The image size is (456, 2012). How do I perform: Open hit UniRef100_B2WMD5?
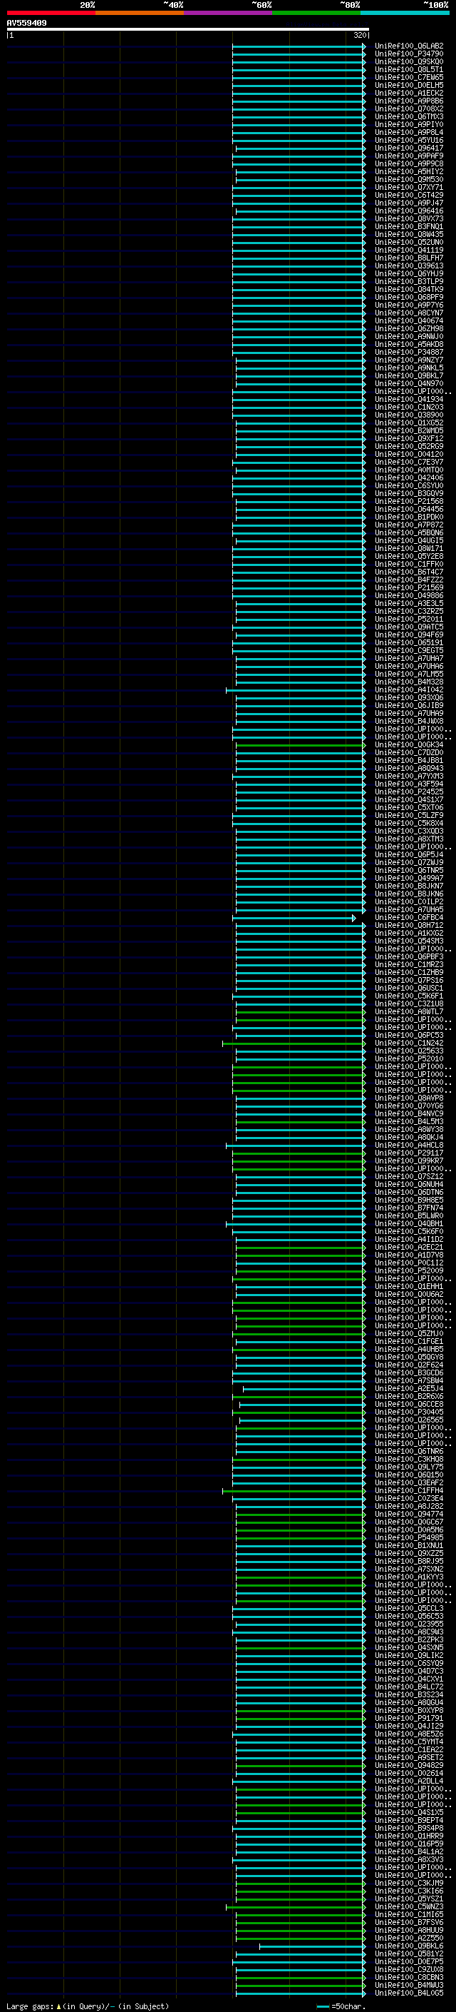[x=409, y=431]
